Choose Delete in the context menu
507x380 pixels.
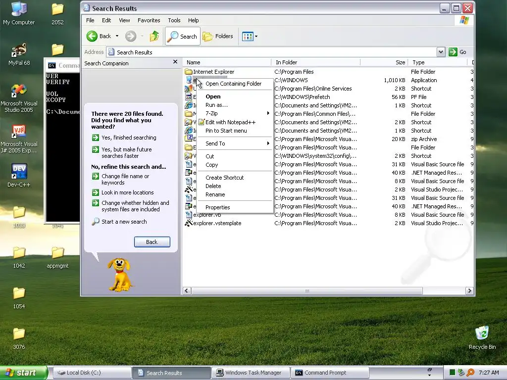234,186
